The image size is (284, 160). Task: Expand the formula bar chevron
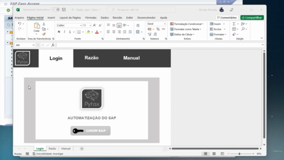[263, 45]
